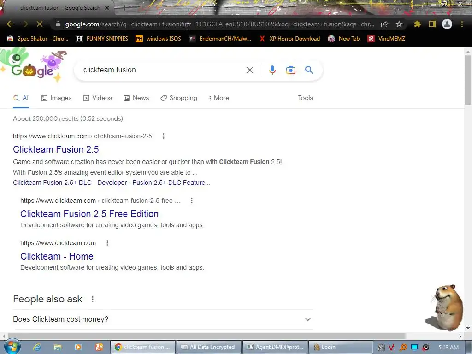This screenshot has height=354, width=472.
Task: Open Windows Media Player taskbar icon
Action: (x=78, y=347)
